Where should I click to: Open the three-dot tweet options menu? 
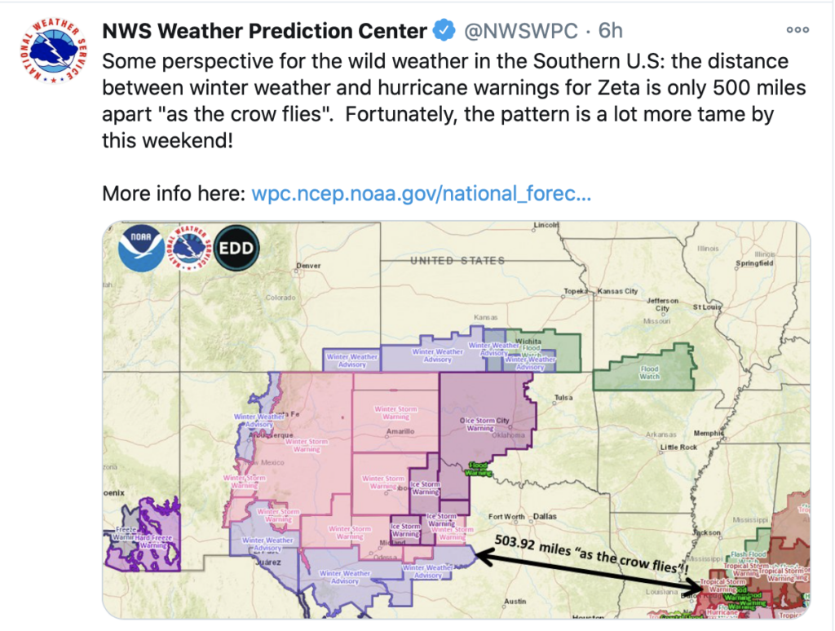[797, 30]
